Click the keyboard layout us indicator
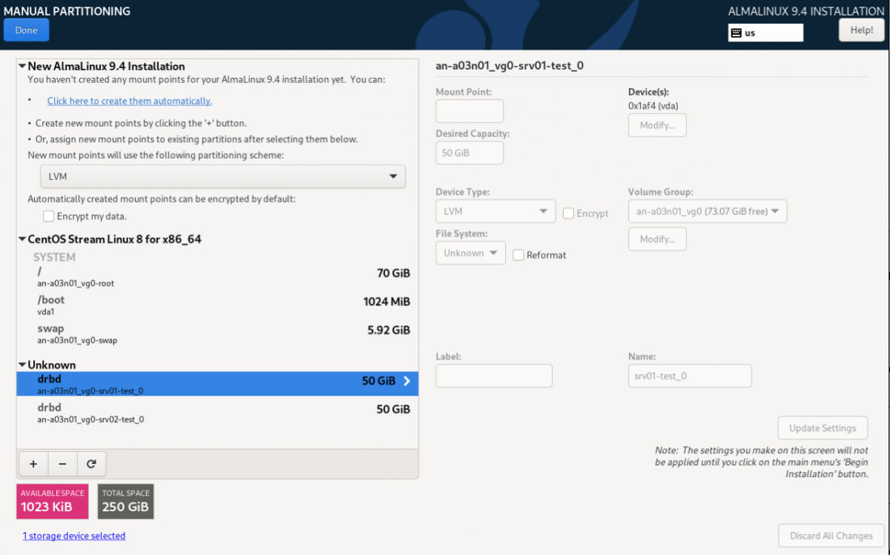This screenshot has width=890, height=555. click(x=765, y=33)
